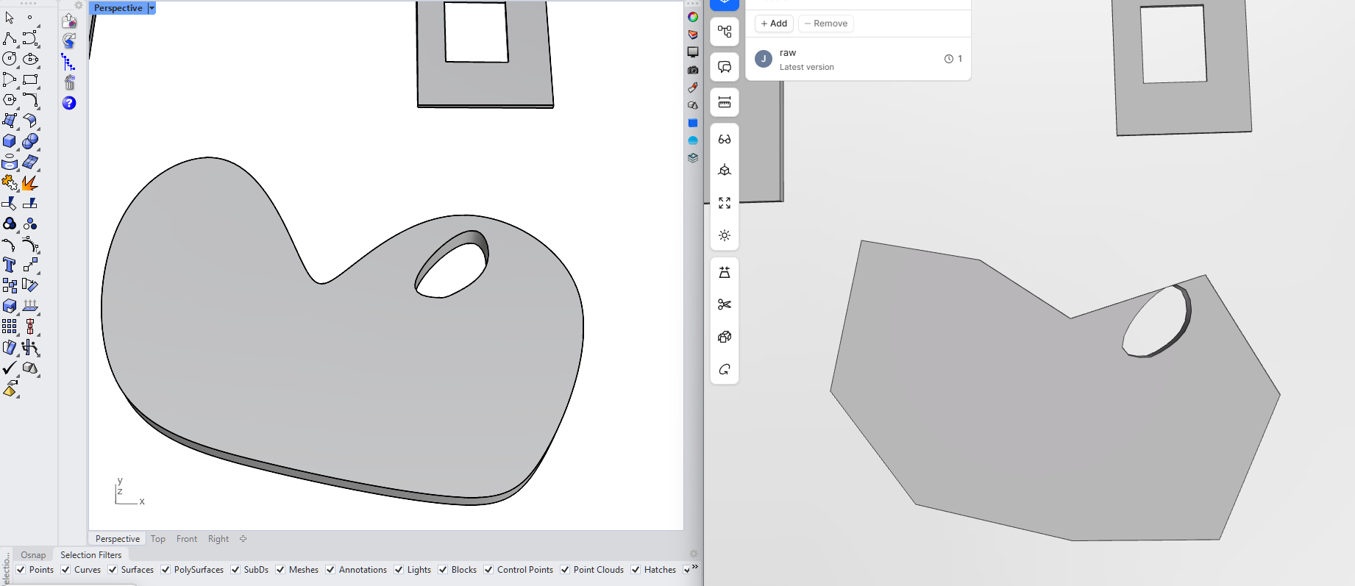Open the Selection Filters tab

pos(91,555)
